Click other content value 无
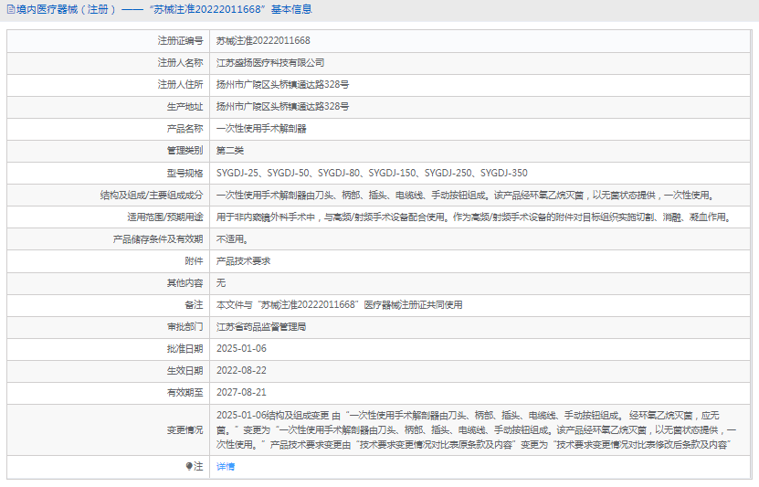This screenshot has width=759, height=487. 221,282
